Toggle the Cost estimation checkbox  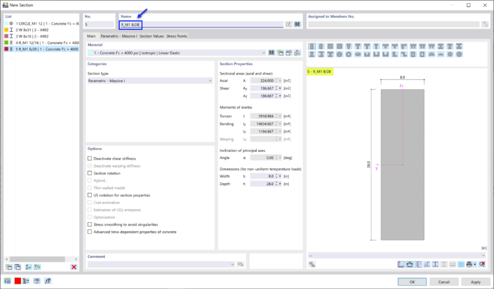tap(90, 203)
